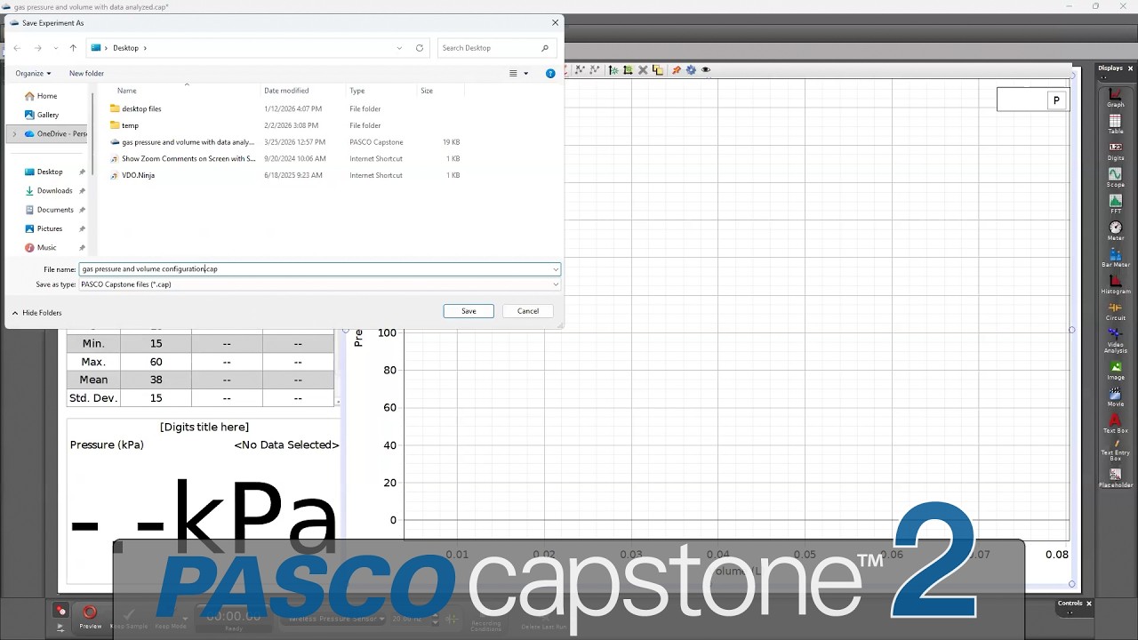The height and width of the screenshot is (640, 1138).
Task: Expand the File name dropdown
Action: click(556, 268)
